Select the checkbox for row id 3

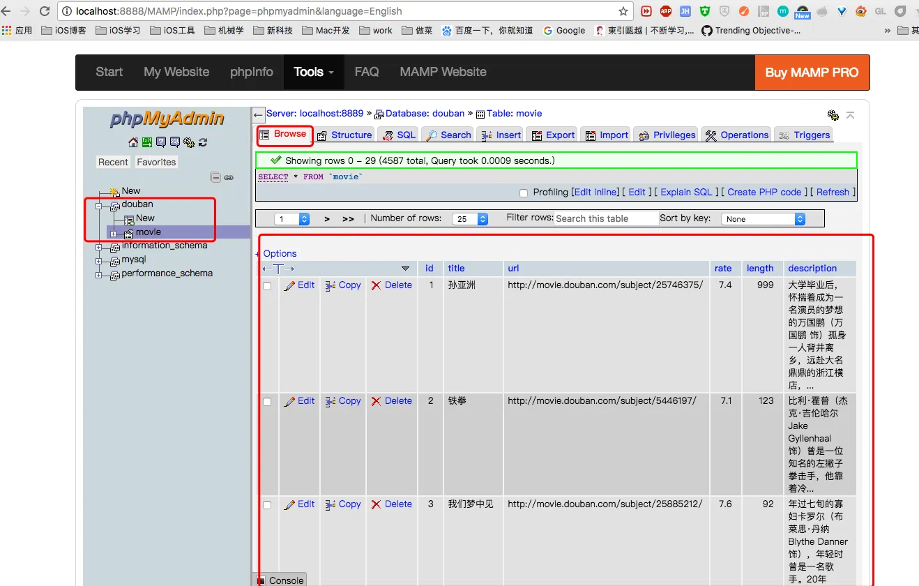(x=267, y=505)
